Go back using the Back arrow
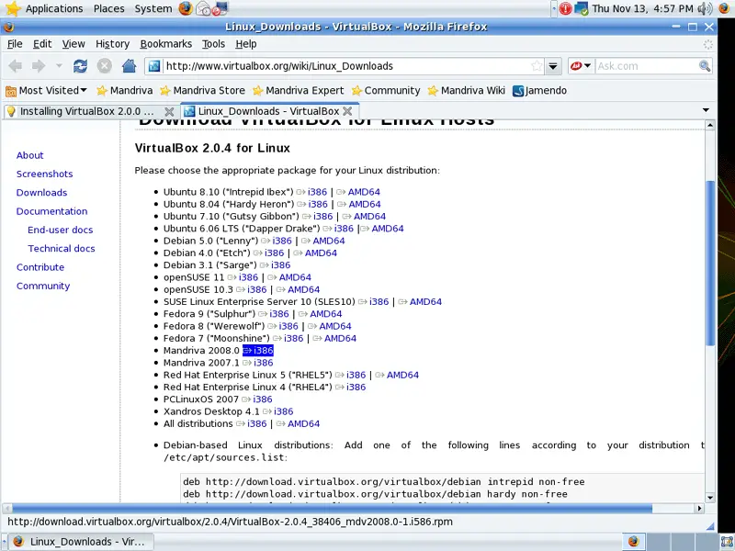 click(16, 66)
